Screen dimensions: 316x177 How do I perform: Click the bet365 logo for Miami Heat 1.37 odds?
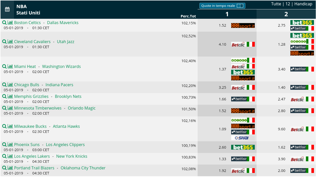(x=243, y=72)
